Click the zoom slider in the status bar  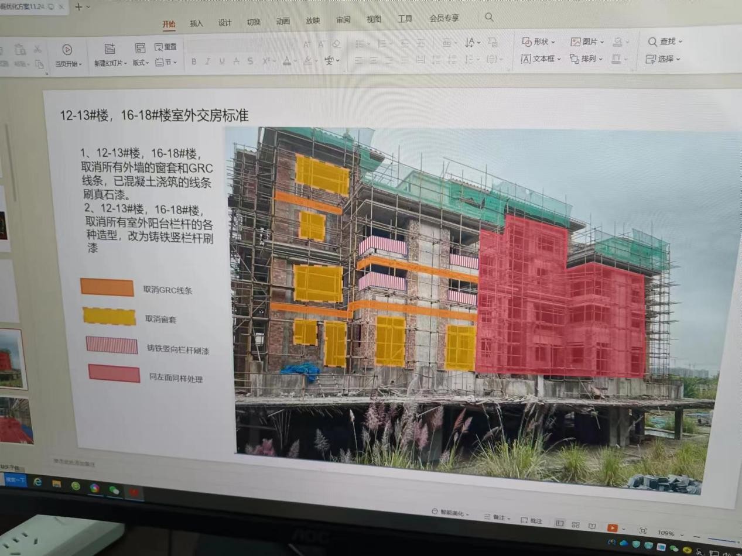coord(723,540)
